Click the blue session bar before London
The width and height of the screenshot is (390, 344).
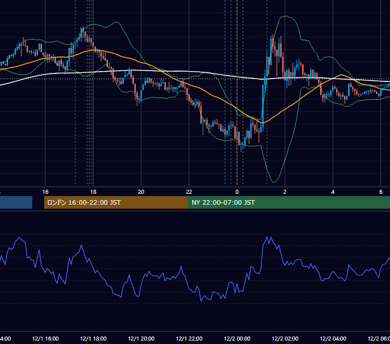(x=16, y=202)
